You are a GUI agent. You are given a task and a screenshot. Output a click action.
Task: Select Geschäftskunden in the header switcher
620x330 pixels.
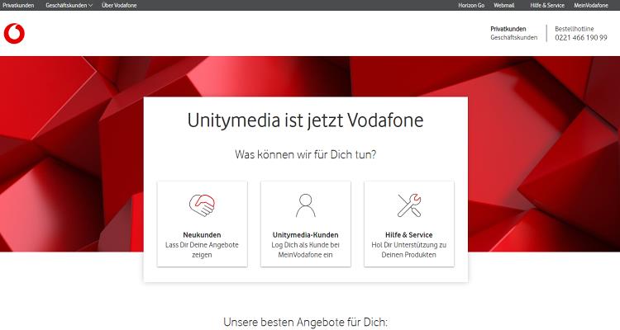tap(514, 37)
